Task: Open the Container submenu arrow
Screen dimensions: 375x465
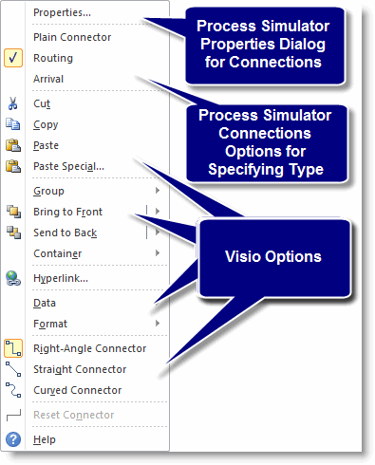Action: point(158,253)
